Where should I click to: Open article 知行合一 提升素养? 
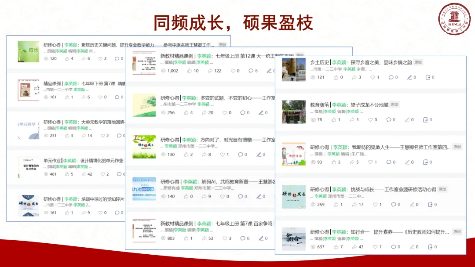tap(379, 232)
